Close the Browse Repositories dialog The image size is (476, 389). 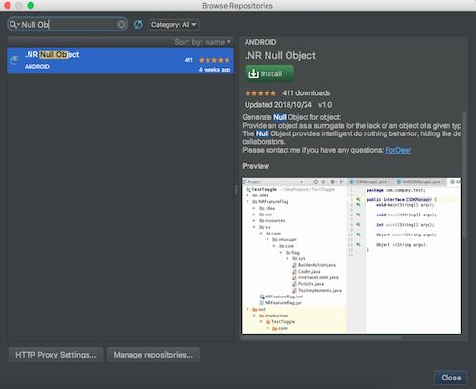click(x=450, y=378)
